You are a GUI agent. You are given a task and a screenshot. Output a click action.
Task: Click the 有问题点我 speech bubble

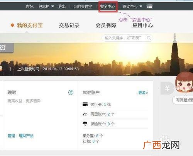(183, 100)
